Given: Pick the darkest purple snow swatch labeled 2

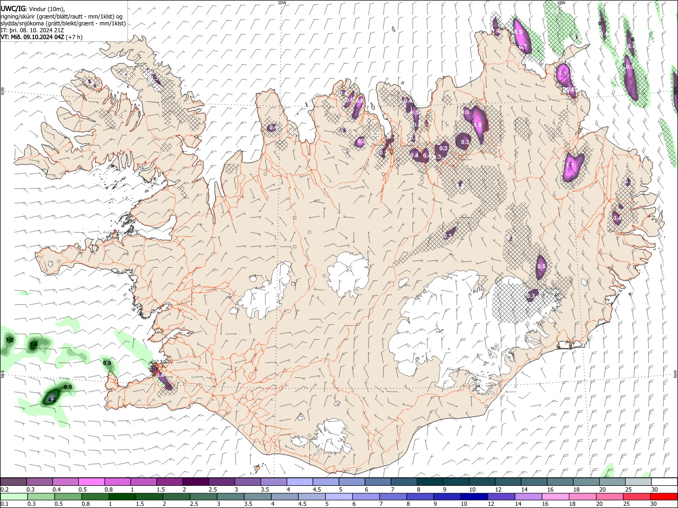Looking at the screenshot, I should (x=195, y=482).
